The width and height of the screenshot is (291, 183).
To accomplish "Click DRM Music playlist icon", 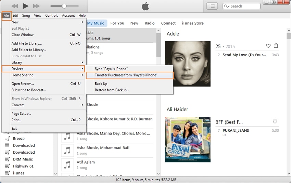I will (8, 159).
